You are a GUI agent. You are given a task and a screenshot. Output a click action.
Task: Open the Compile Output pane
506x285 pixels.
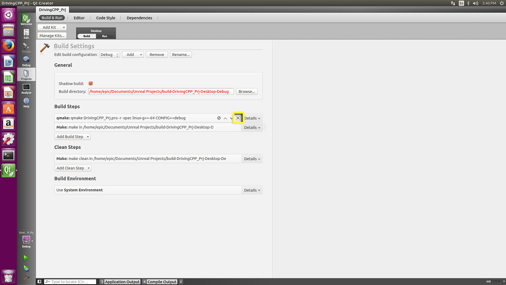(x=160, y=282)
